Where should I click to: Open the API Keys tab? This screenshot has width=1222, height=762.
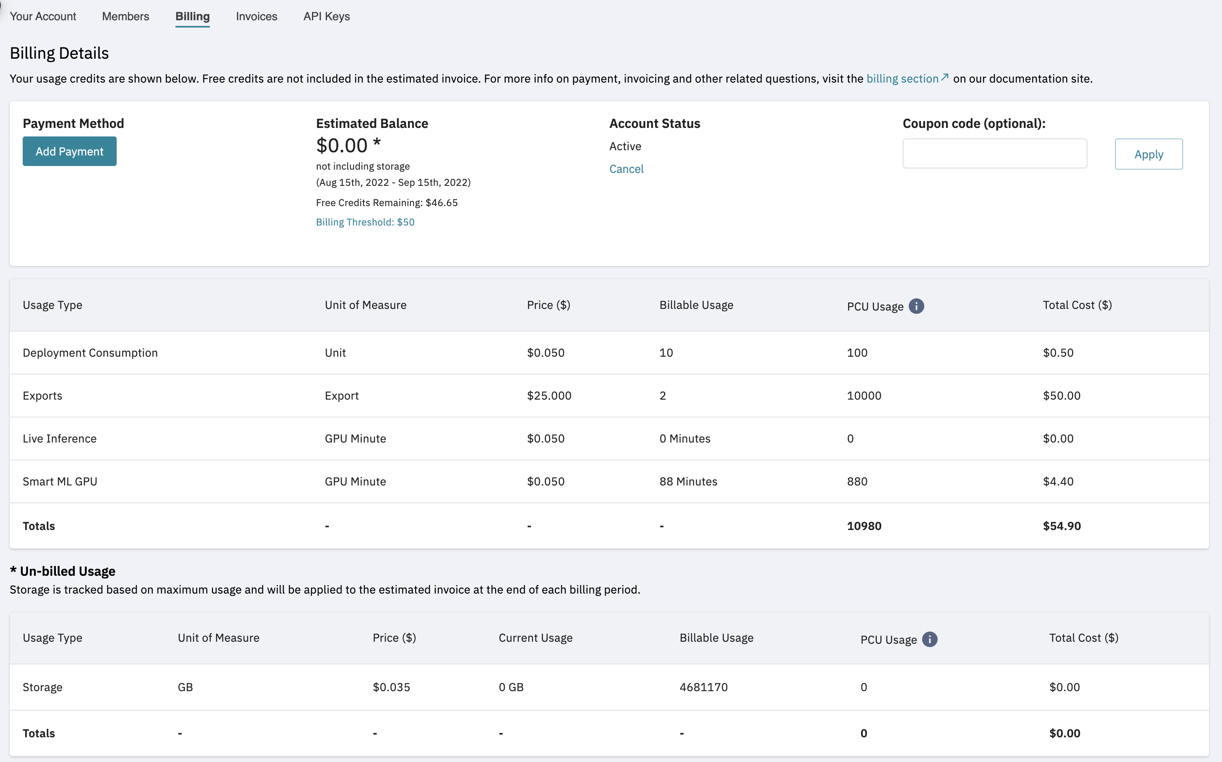coord(326,16)
